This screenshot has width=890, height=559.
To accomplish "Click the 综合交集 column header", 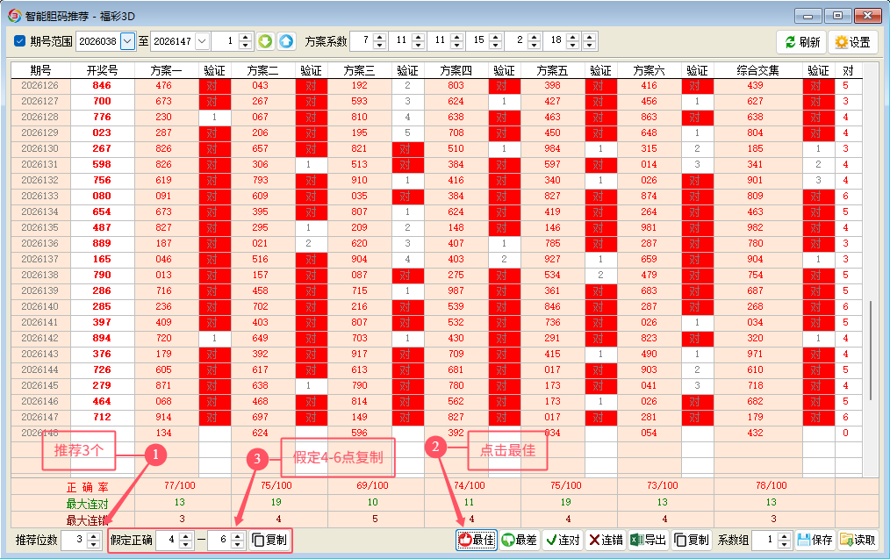I will [x=757, y=70].
